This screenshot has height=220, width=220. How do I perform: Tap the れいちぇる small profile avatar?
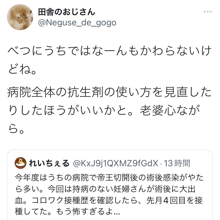[x=21, y=163]
